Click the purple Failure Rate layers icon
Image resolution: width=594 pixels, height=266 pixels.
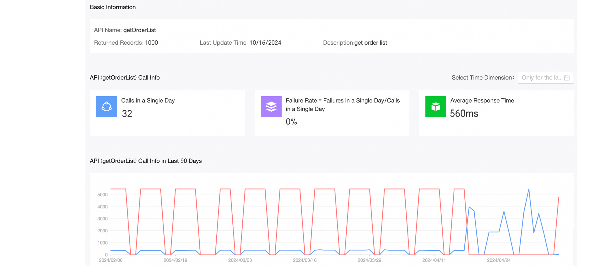[x=271, y=107]
